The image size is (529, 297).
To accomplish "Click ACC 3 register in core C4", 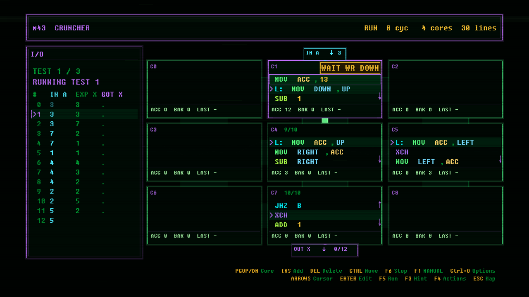I will [280, 173].
